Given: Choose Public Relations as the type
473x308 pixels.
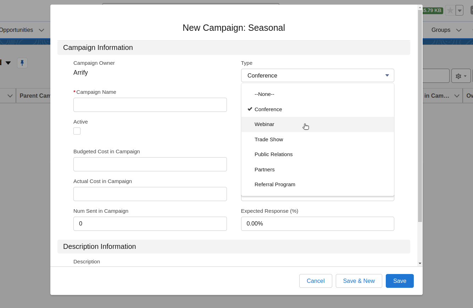Looking at the screenshot, I should point(317,154).
